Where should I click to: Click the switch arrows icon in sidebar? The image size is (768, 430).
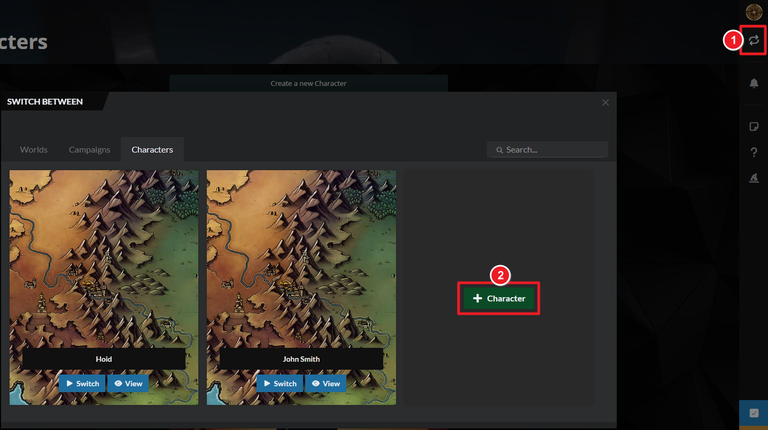tap(754, 40)
